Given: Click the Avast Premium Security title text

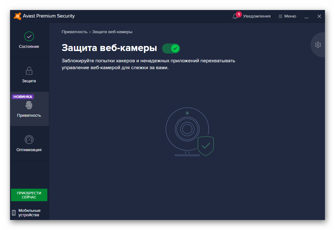Looking at the screenshot, I should pos(49,16).
